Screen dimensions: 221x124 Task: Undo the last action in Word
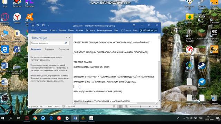click(x=38, y=25)
